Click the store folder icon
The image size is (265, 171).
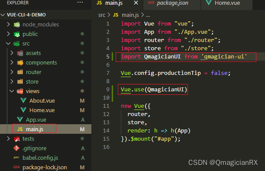pos(20,82)
